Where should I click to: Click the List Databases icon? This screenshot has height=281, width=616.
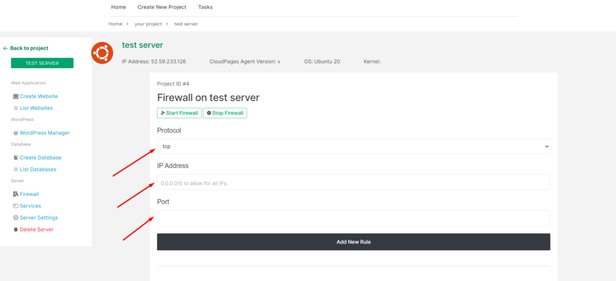(16, 170)
